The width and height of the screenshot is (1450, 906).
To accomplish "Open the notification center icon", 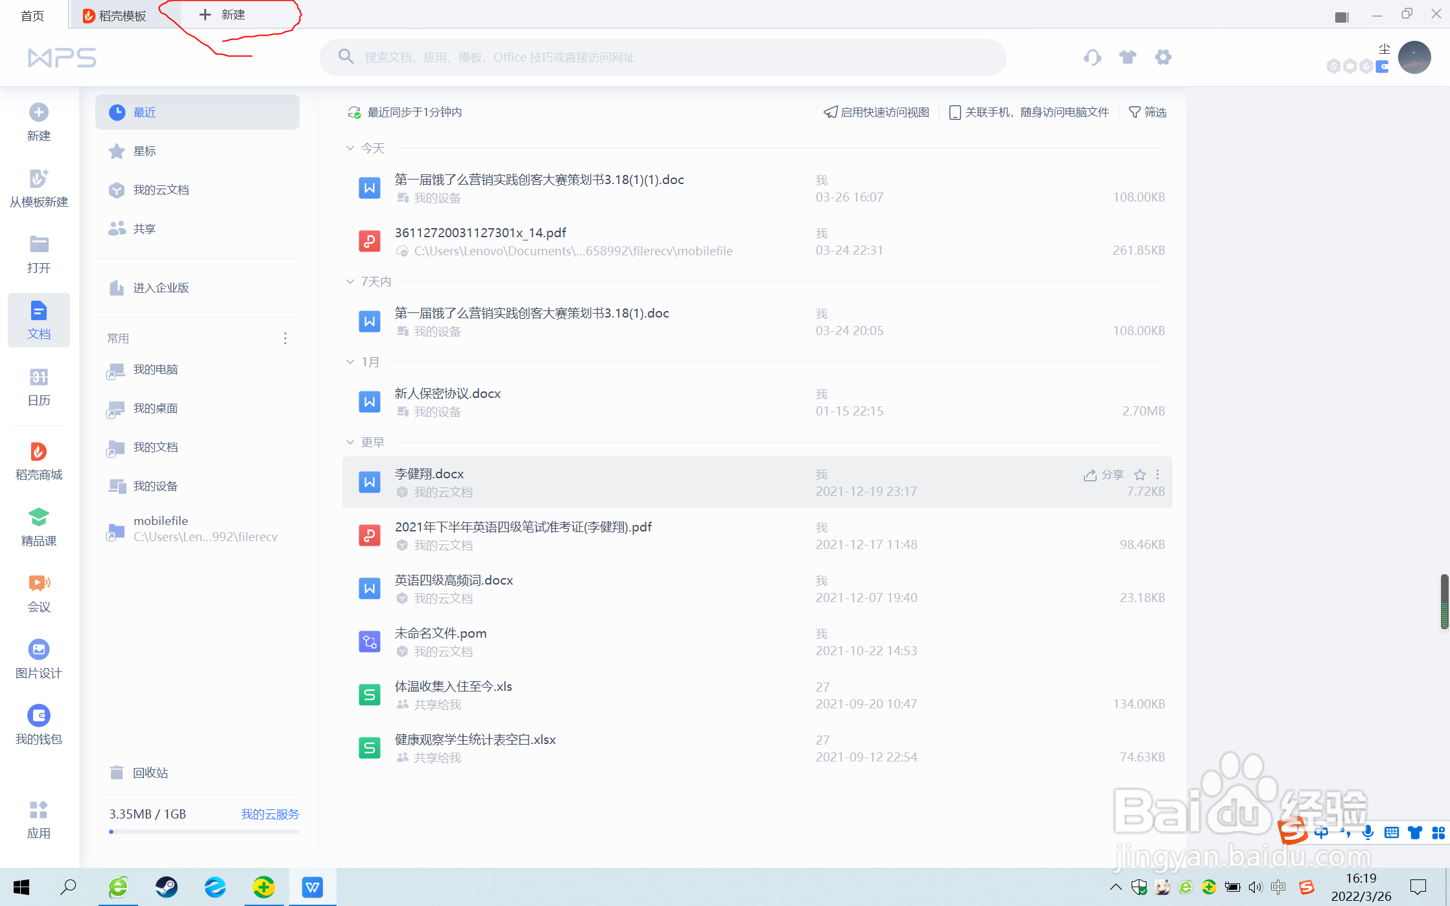I will (1418, 887).
